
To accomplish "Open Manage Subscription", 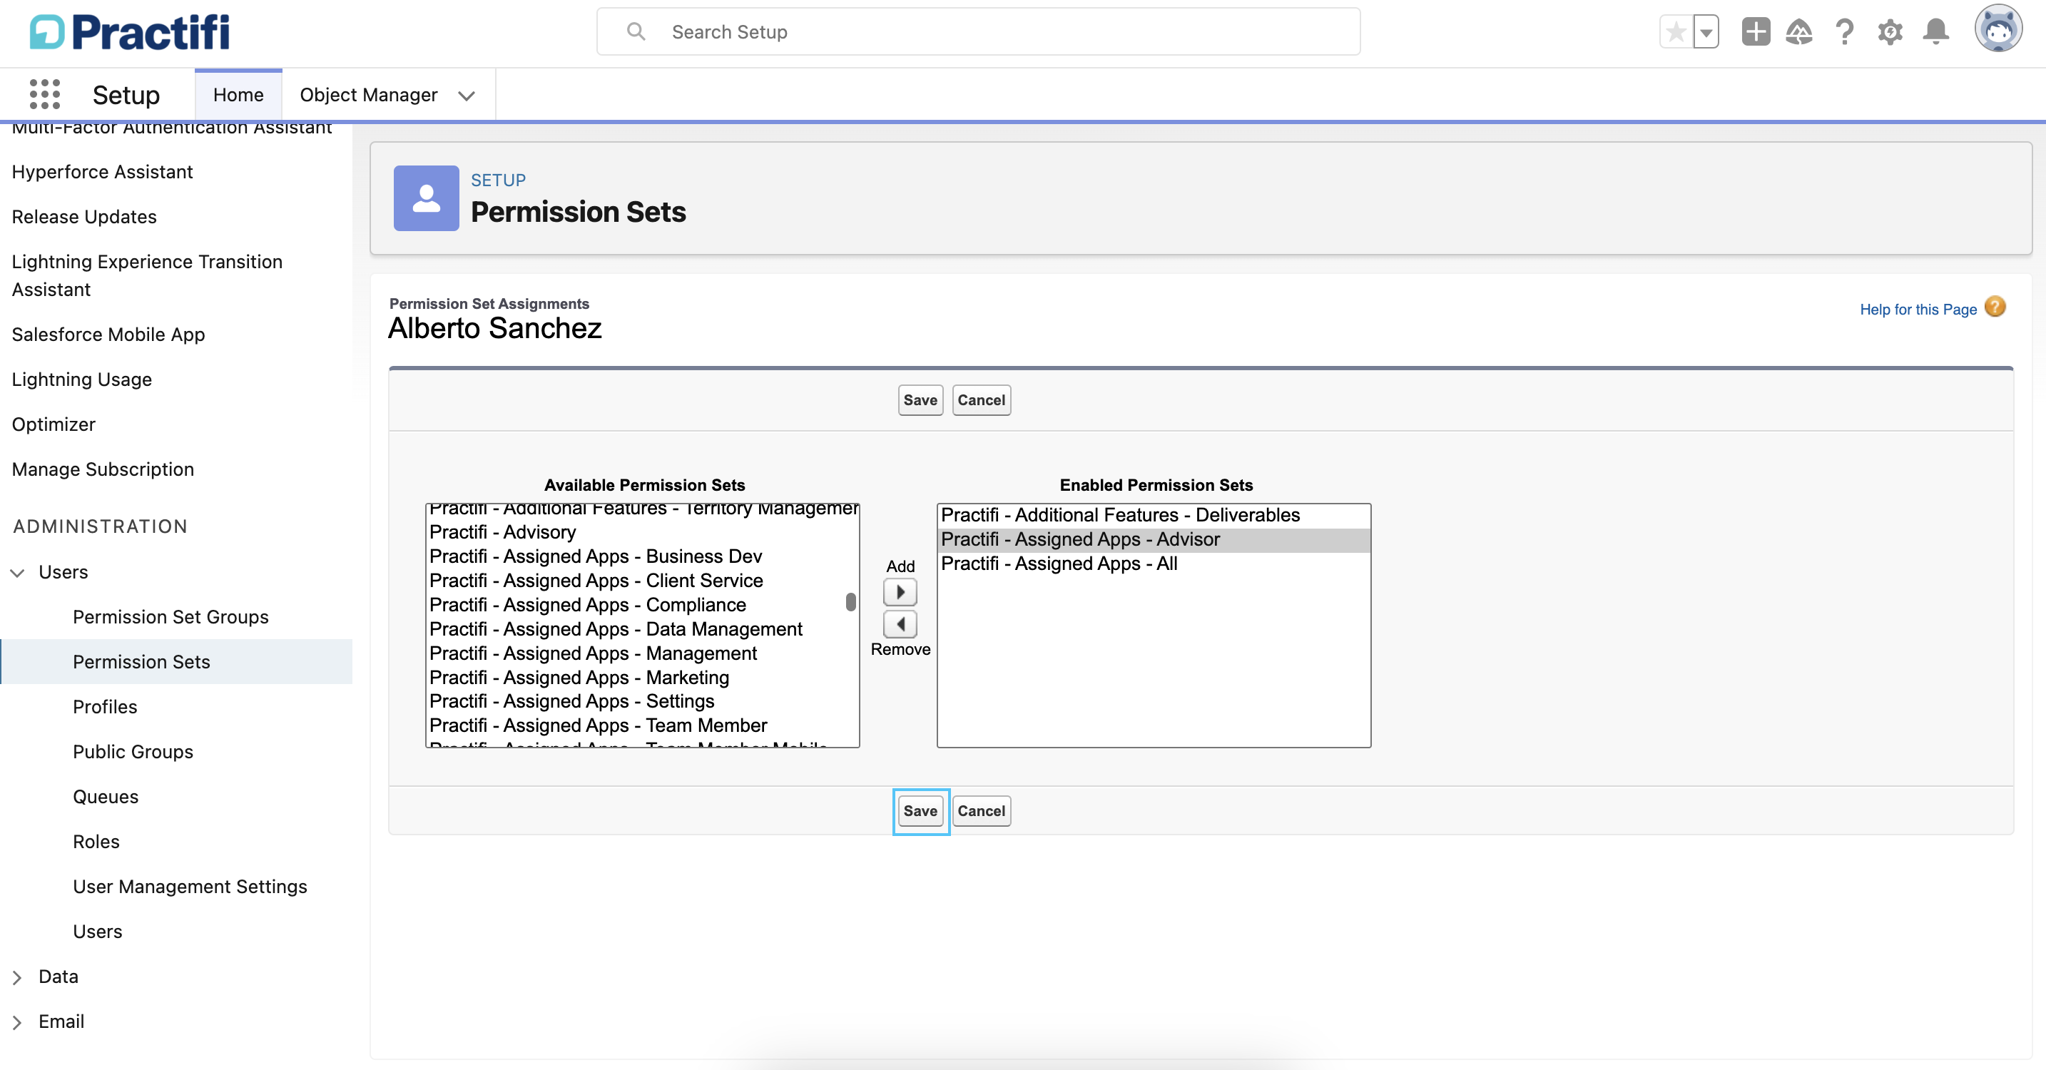I will [x=103, y=469].
